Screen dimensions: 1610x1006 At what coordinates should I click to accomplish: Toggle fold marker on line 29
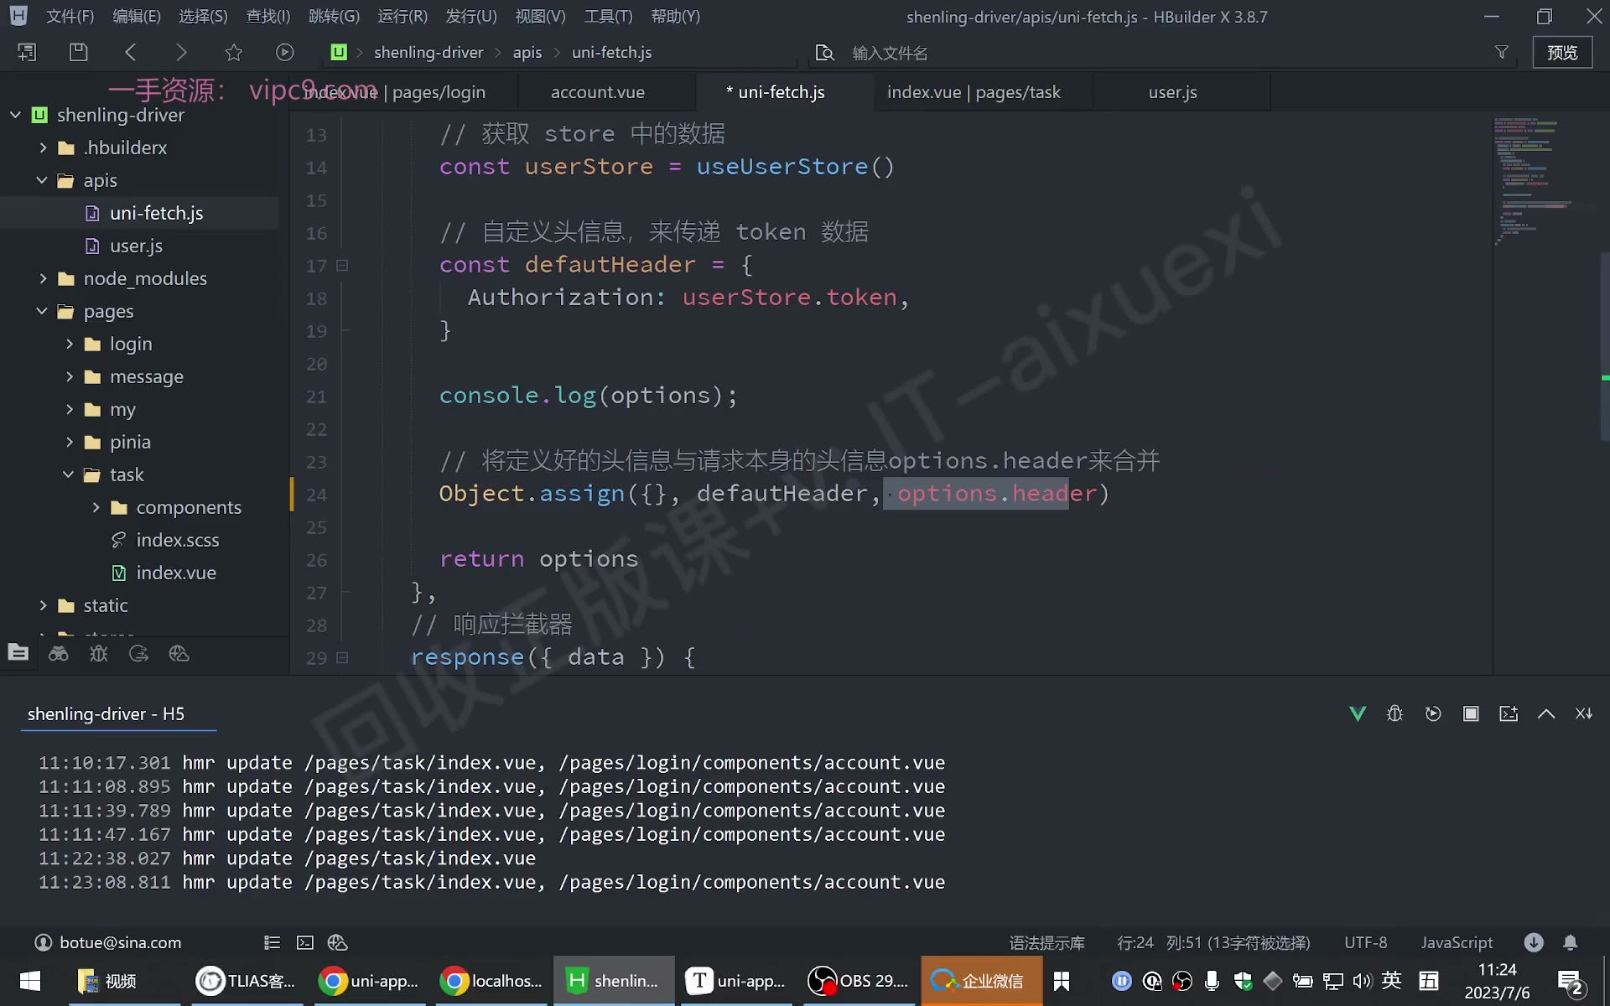pos(341,658)
